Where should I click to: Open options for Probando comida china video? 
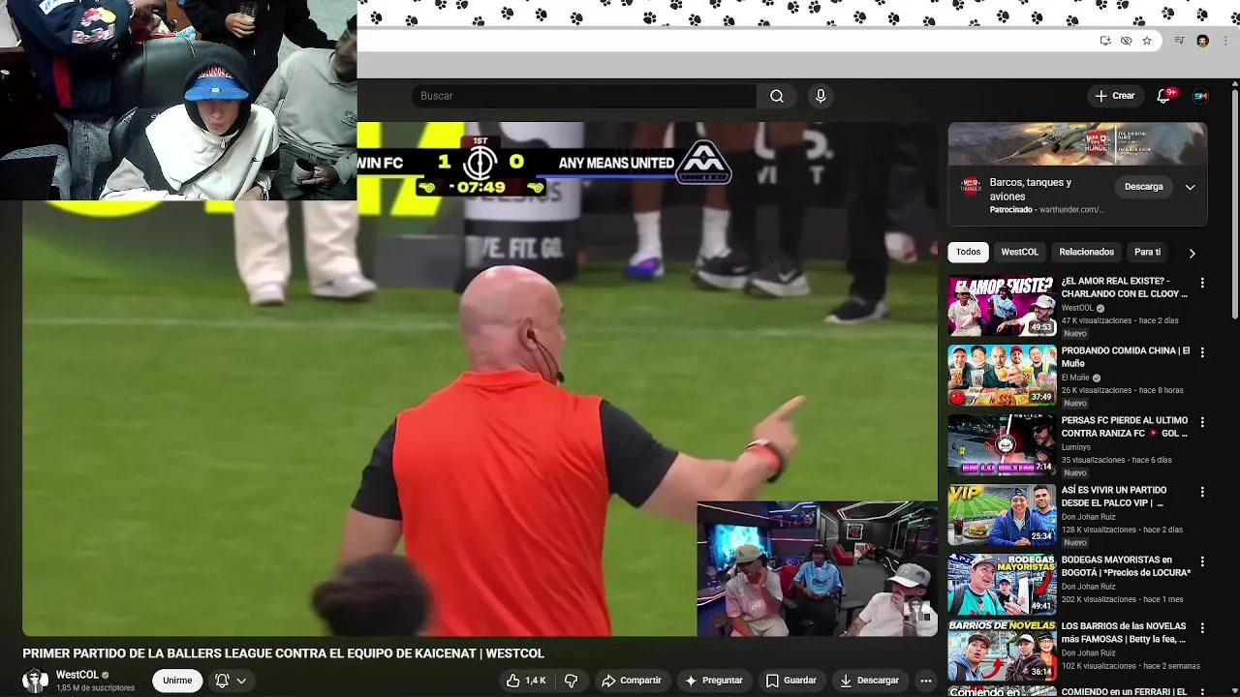click(x=1202, y=353)
